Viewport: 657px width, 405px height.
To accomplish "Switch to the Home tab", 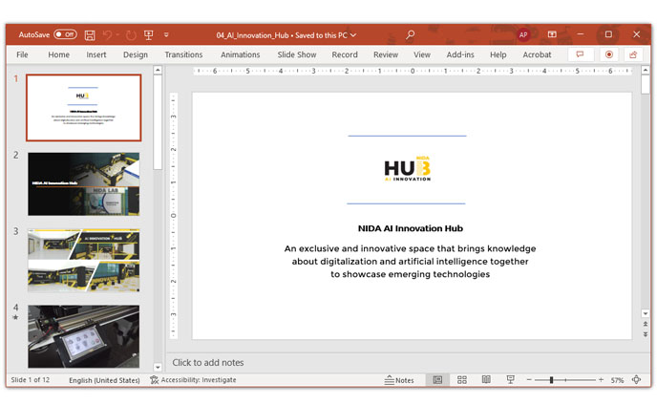I will 58,54.
